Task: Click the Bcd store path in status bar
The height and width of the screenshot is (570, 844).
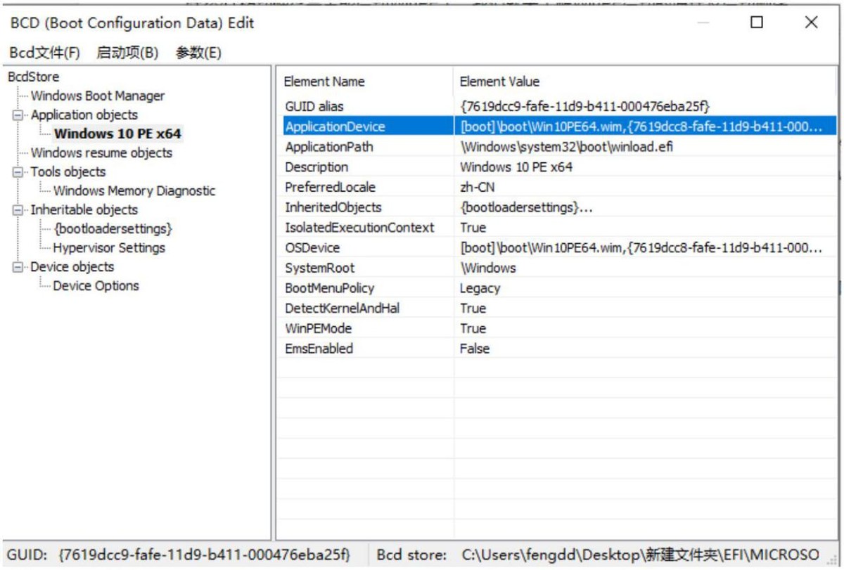Action: (x=598, y=555)
